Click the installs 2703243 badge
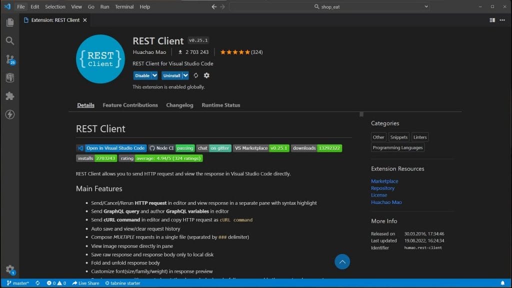 tap(96, 158)
